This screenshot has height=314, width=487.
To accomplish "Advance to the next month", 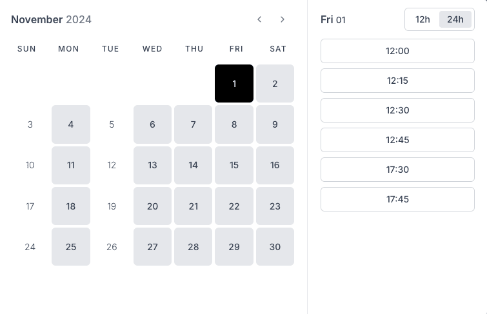I will (x=283, y=19).
